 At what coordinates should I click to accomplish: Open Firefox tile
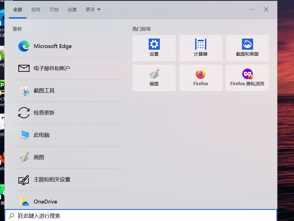point(201,78)
